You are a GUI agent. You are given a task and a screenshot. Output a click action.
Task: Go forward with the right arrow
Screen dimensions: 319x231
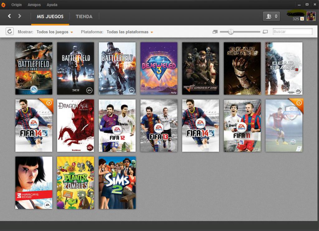point(20,16)
